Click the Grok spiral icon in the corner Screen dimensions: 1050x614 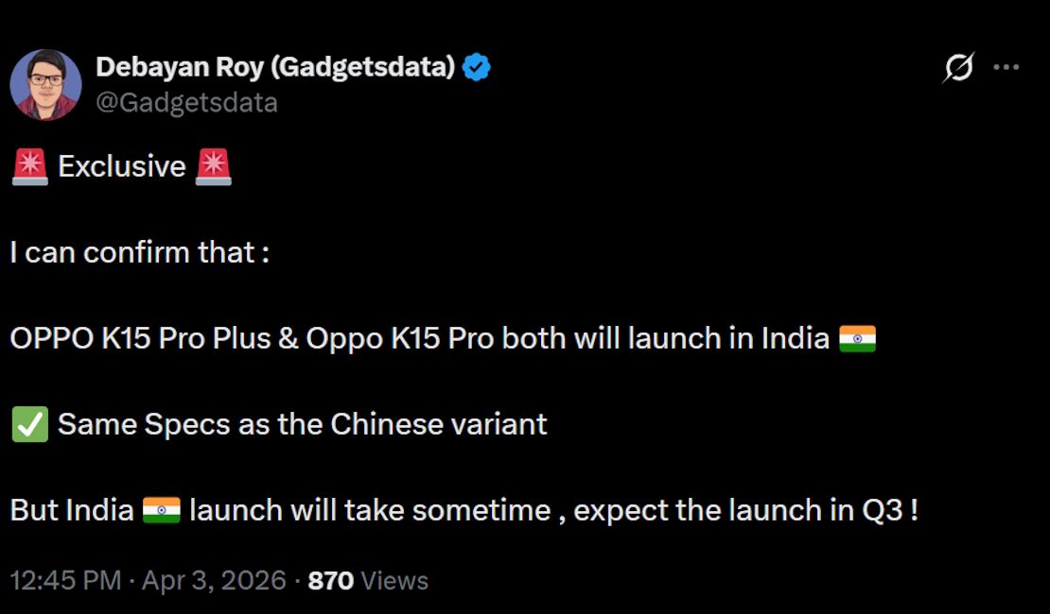point(959,67)
